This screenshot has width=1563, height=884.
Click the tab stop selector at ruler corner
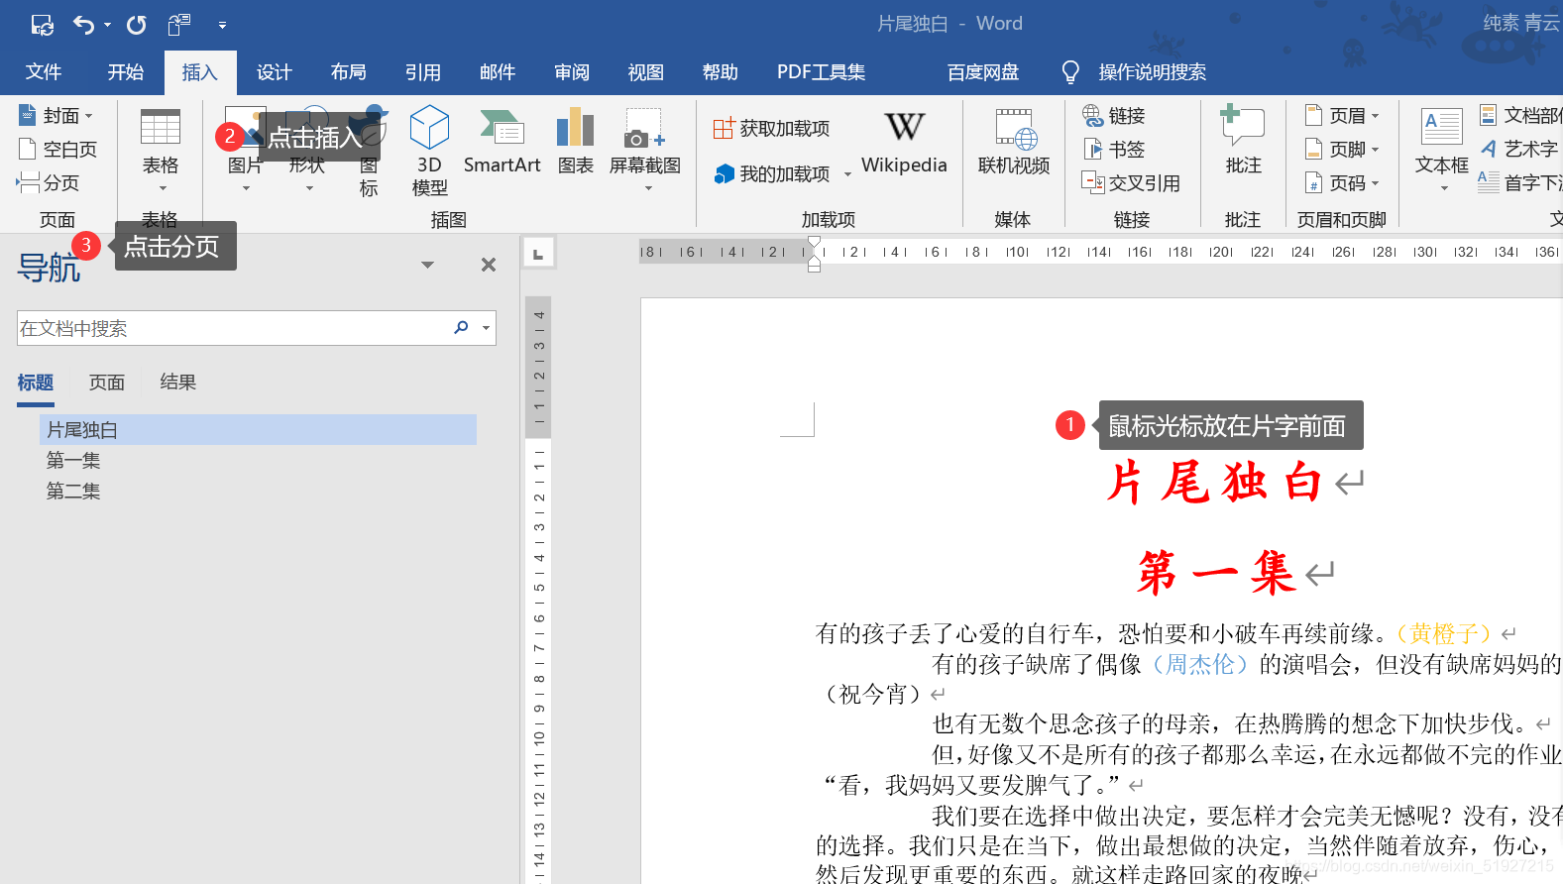(x=538, y=254)
